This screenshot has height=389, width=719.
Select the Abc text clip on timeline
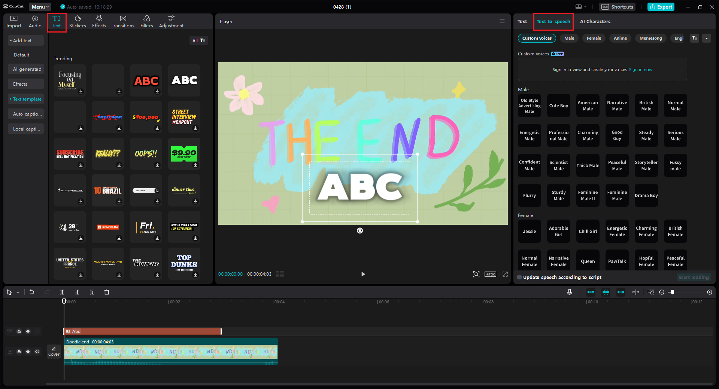142,331
